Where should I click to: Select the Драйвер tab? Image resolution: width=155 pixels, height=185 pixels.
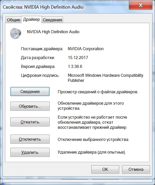(31, 20)
